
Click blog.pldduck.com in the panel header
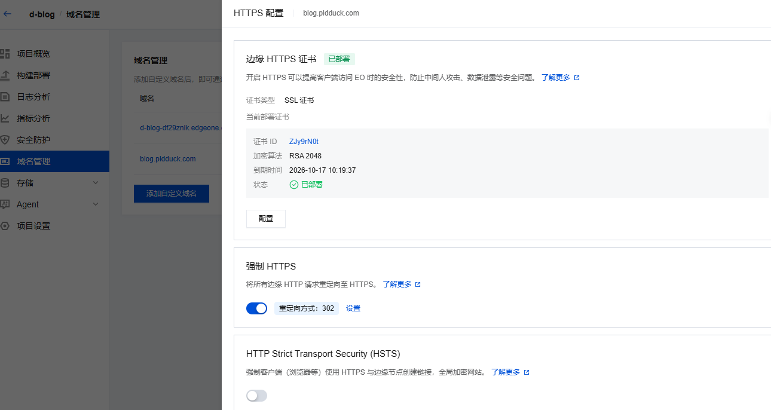tap(331, 13)
